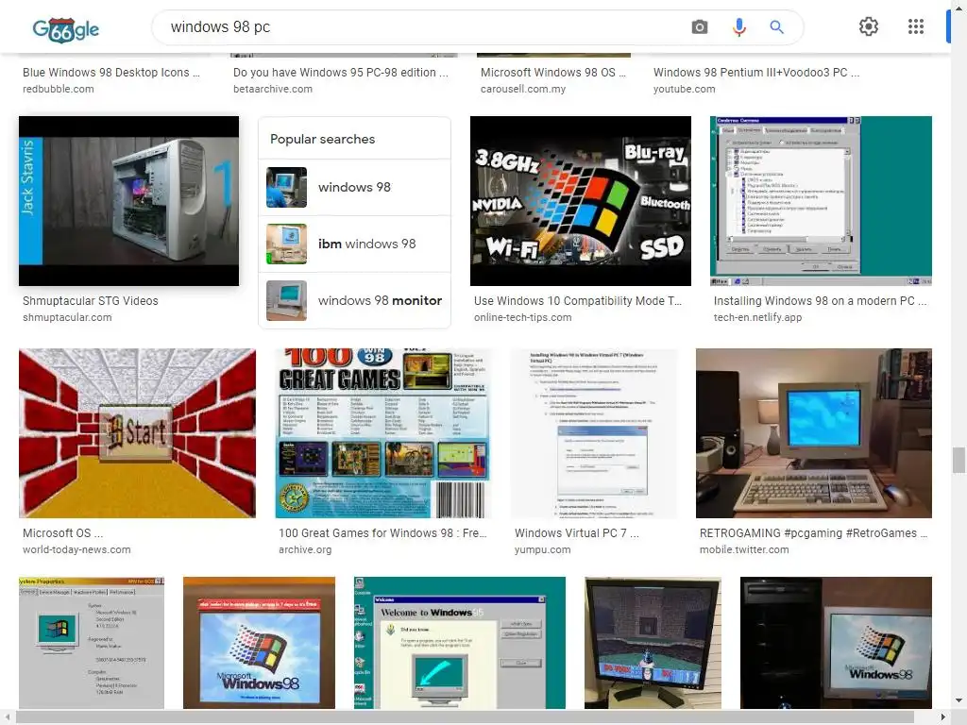Visit the mobile.twitter.com source link
This screenshot has width=967, height=725.
pos(744,550)
